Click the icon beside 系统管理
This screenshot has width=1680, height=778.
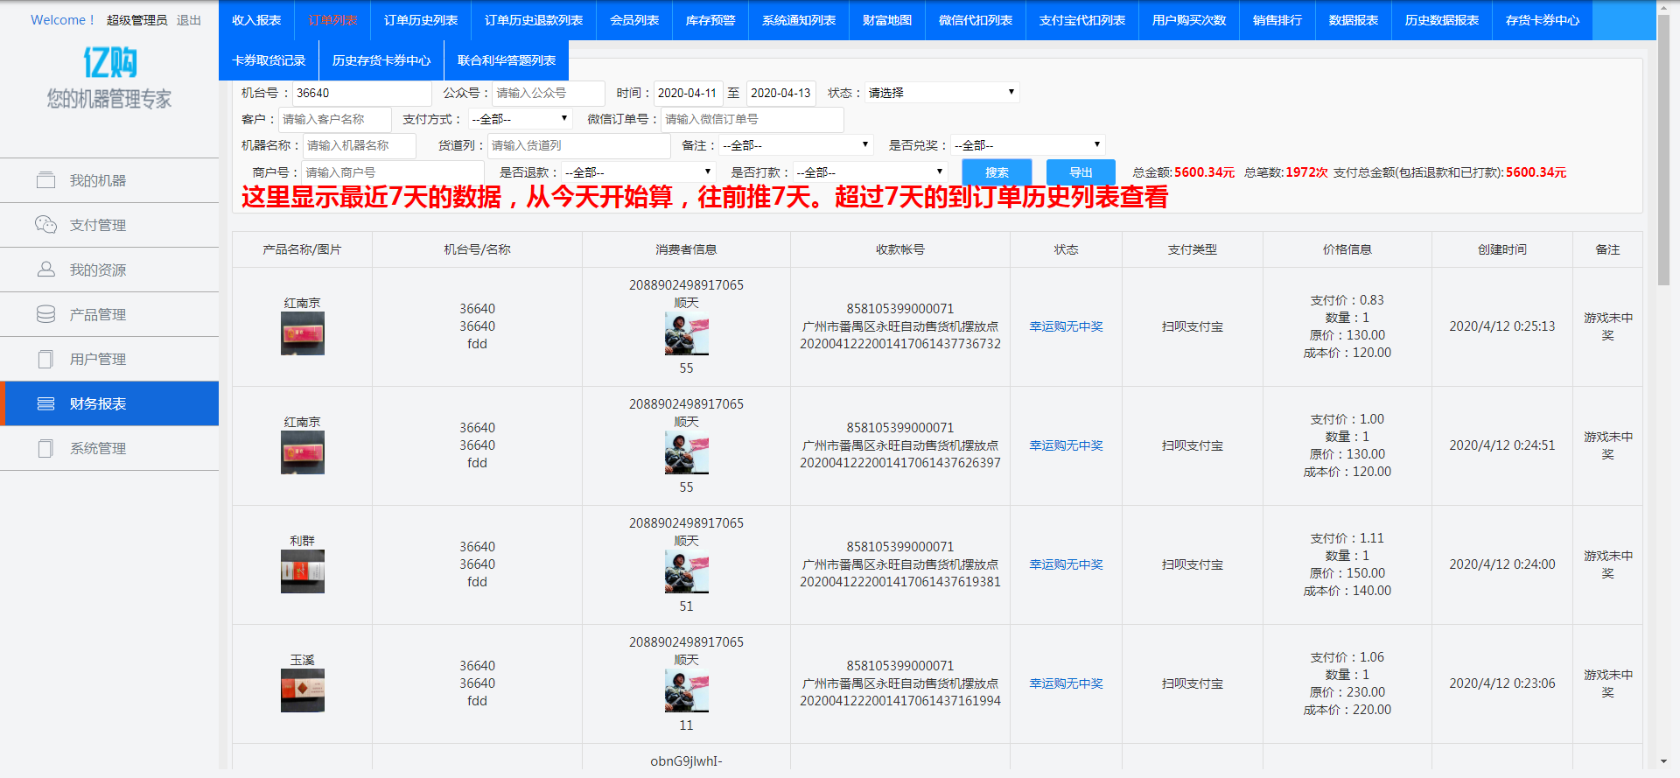point(45,448)
